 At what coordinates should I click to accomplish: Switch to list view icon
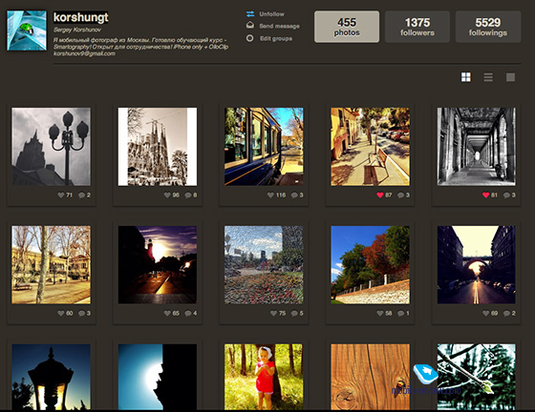[488, 77]
